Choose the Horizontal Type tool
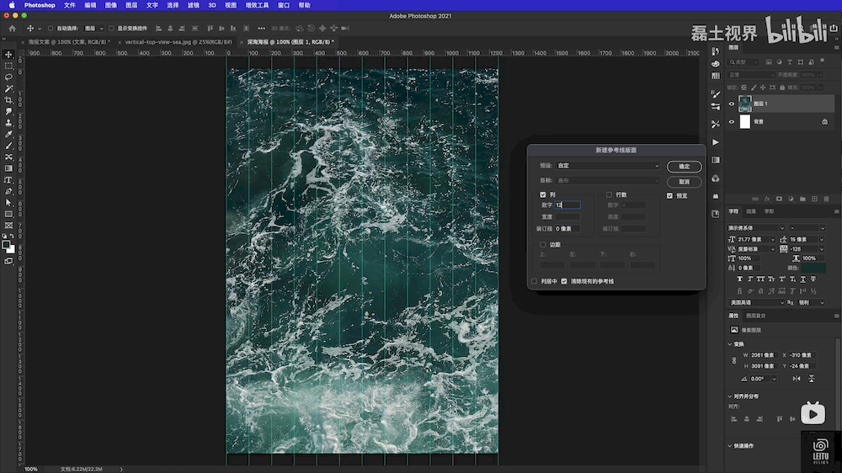Screen dimensions: 842x473 click(8, 180)
